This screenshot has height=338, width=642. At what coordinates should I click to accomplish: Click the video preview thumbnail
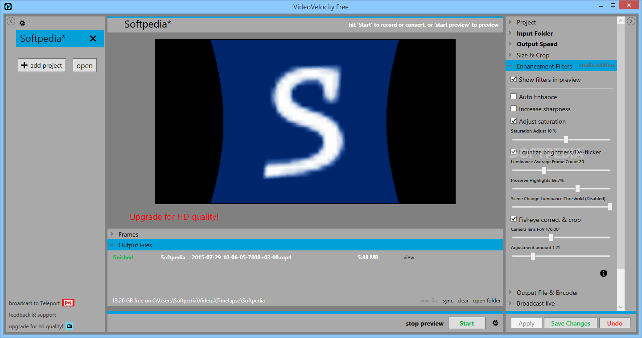(x=305, y=121)
